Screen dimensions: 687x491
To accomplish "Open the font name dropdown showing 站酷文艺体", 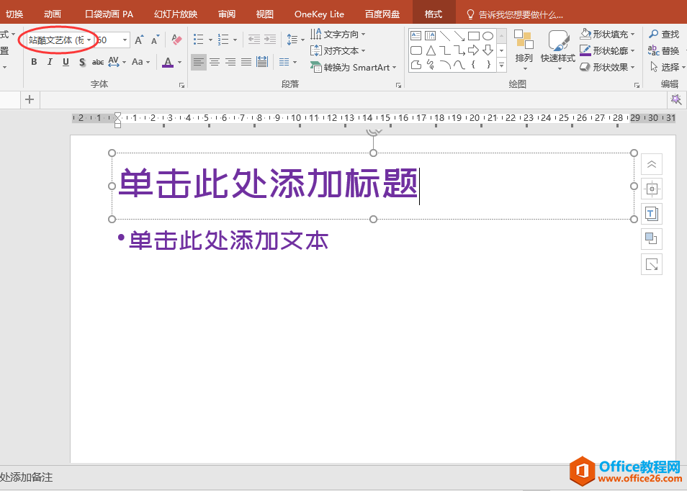I will pyautogui.click(x=88, y=41).
